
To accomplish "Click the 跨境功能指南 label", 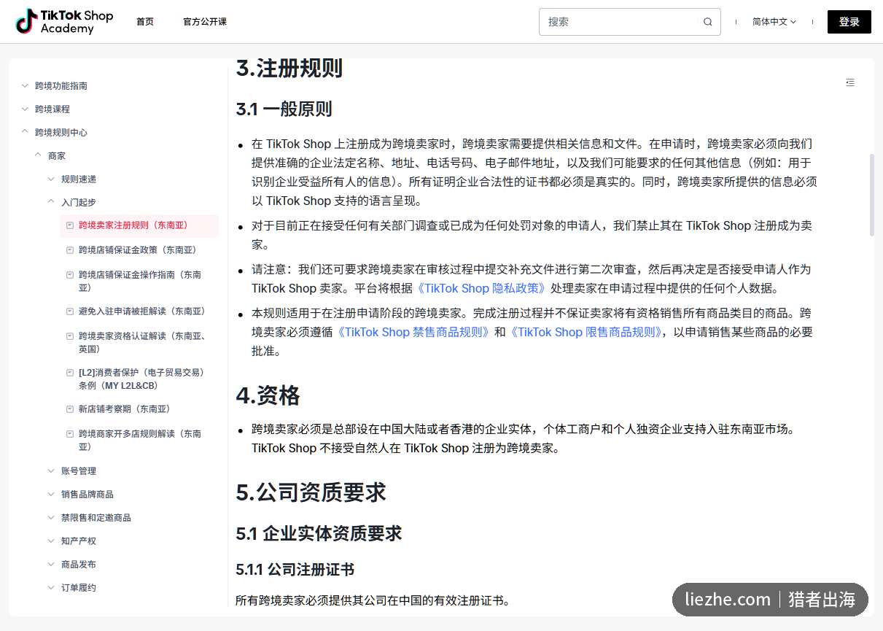I will 61,86.
